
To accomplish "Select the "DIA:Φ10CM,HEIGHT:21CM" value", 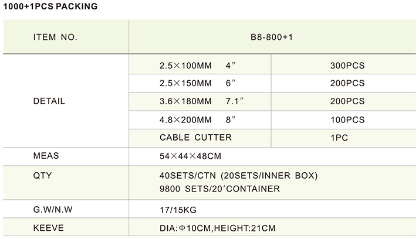I will click(x=218, y=227).
